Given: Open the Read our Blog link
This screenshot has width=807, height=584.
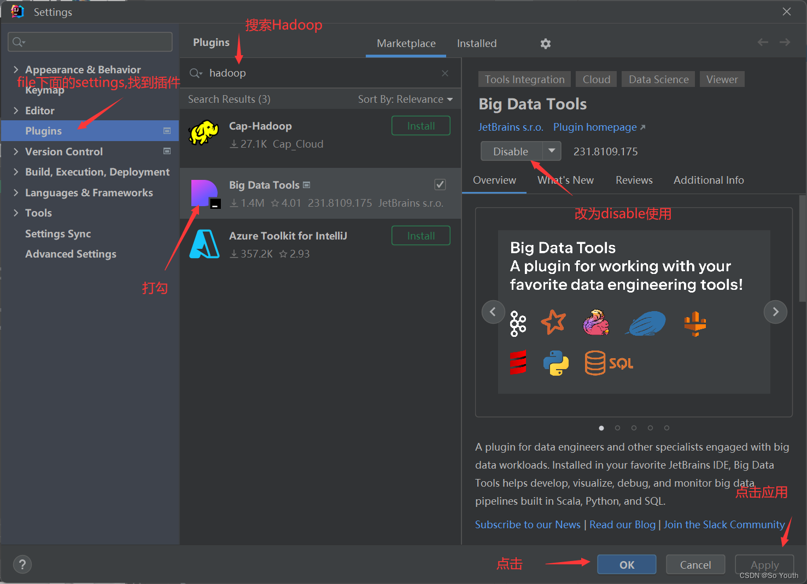Looking at the screenshot, I should (x=622, y=524).
